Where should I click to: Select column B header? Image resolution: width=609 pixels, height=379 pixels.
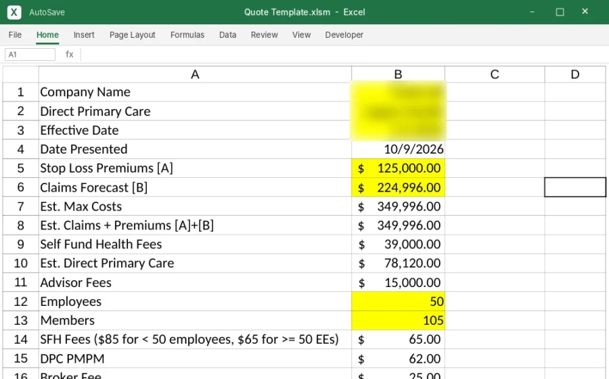pyautogui.click(x=398, y=74)
